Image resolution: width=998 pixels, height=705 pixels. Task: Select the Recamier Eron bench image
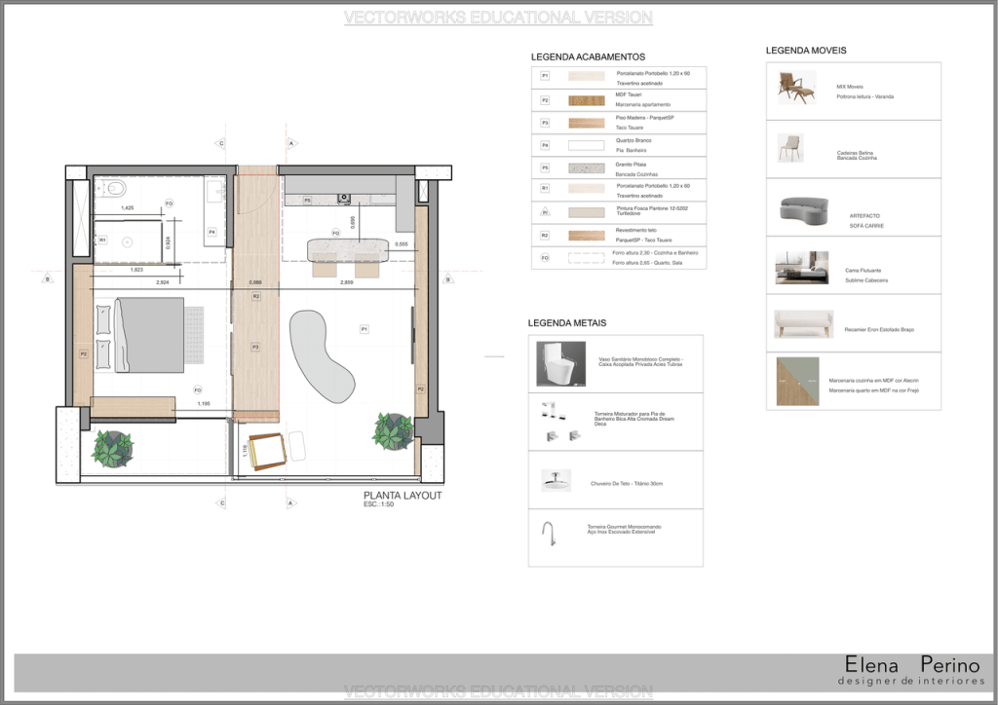[803, 324]
